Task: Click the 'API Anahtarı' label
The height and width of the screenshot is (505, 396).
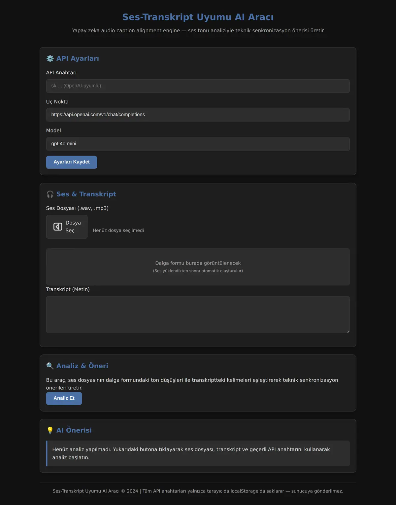Action: click(61, 73)
